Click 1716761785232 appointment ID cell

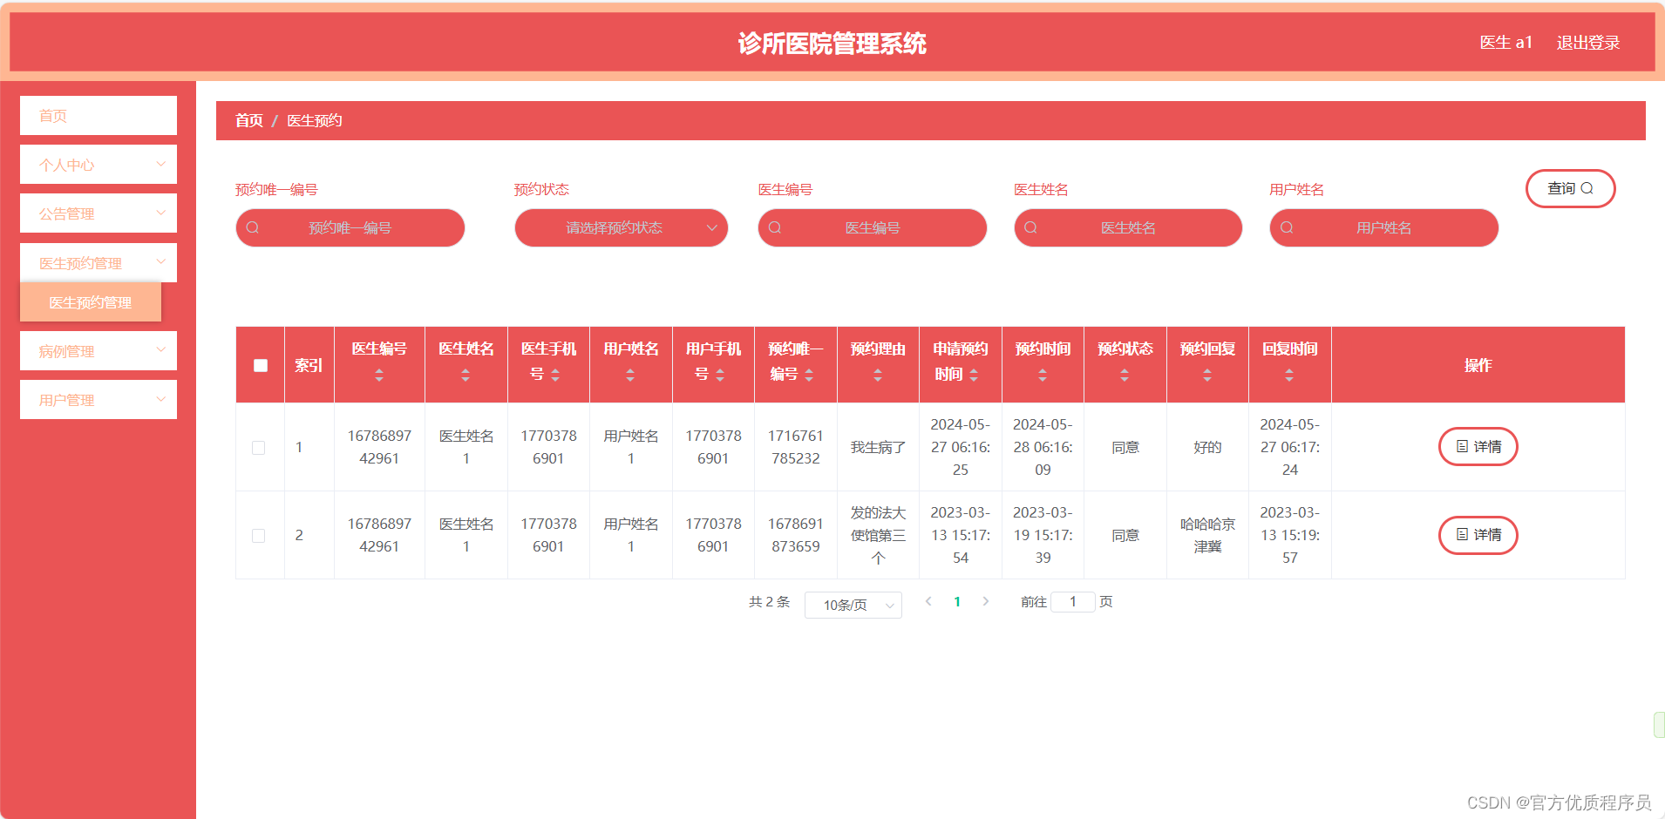796,447
